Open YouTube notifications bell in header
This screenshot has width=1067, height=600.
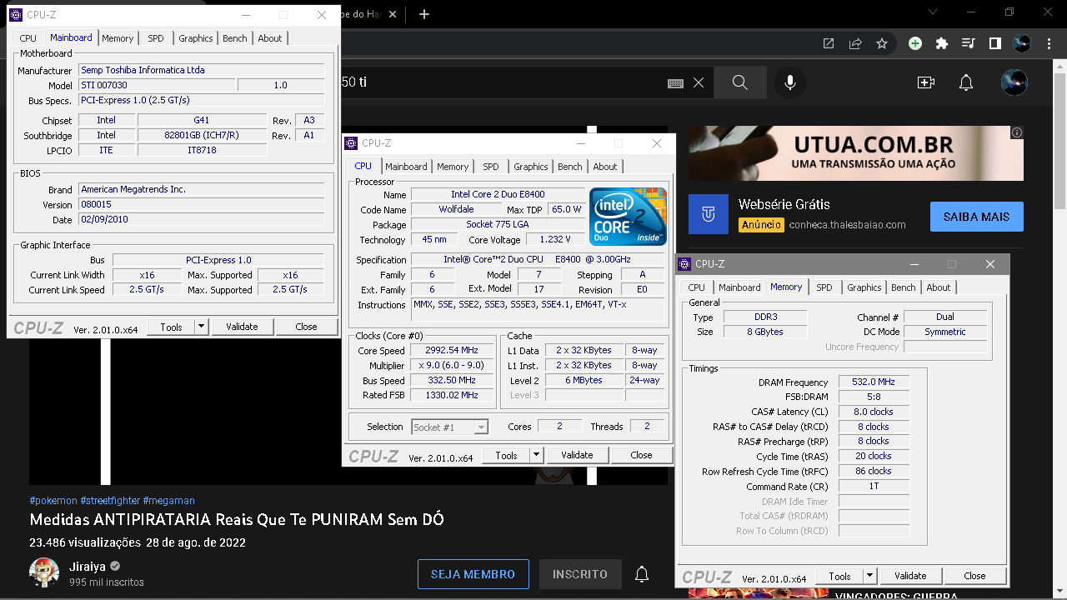966,82
